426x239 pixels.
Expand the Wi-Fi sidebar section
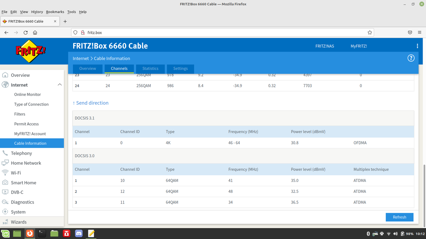pyautogui.click(x=16, y=173)
